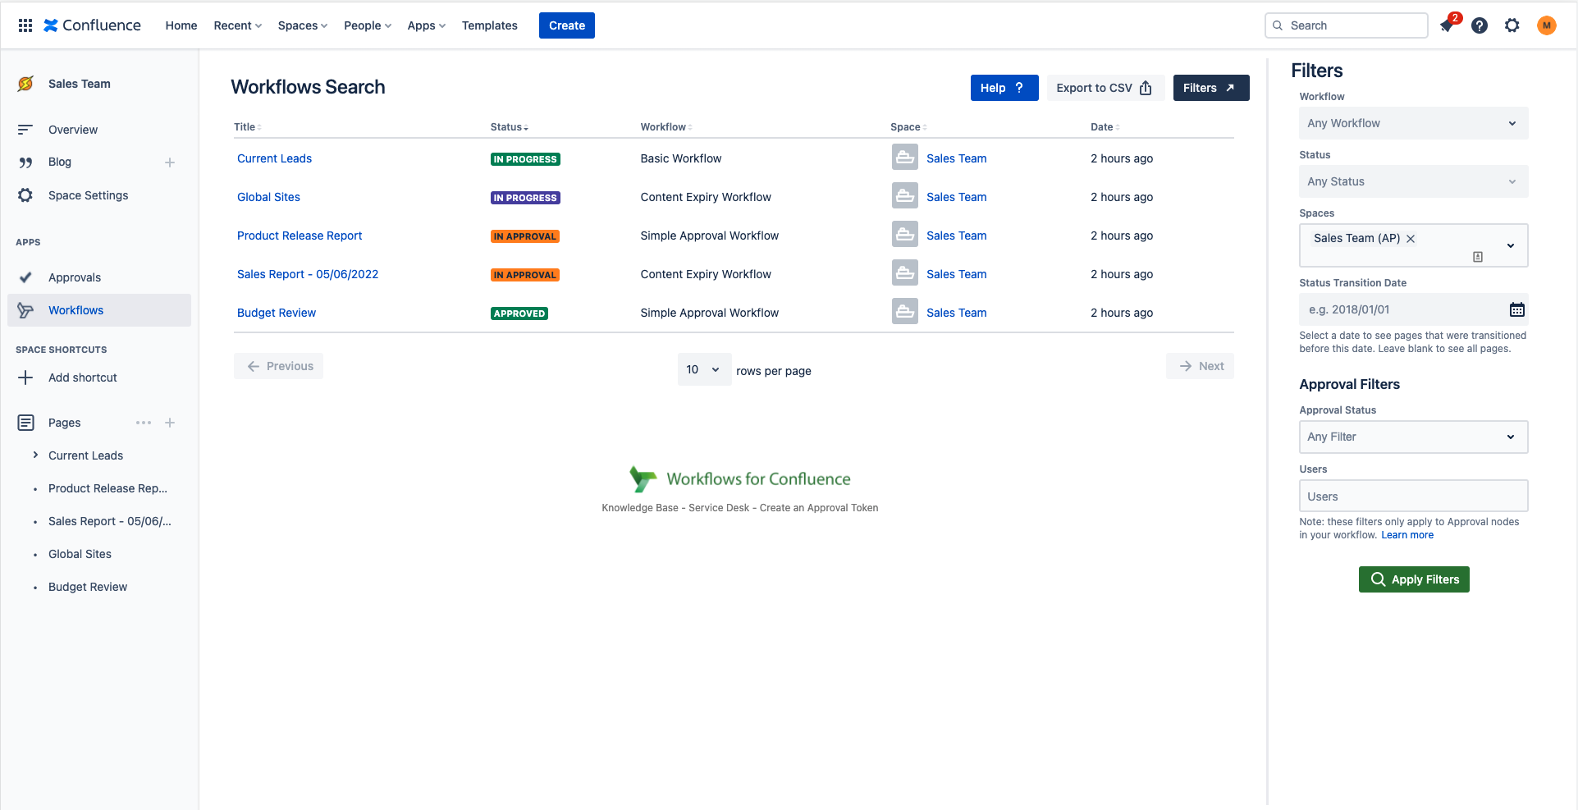Click the profile avatar in top right
The width and height of the screenshot is (1578, 810).
click(1547, 25)
